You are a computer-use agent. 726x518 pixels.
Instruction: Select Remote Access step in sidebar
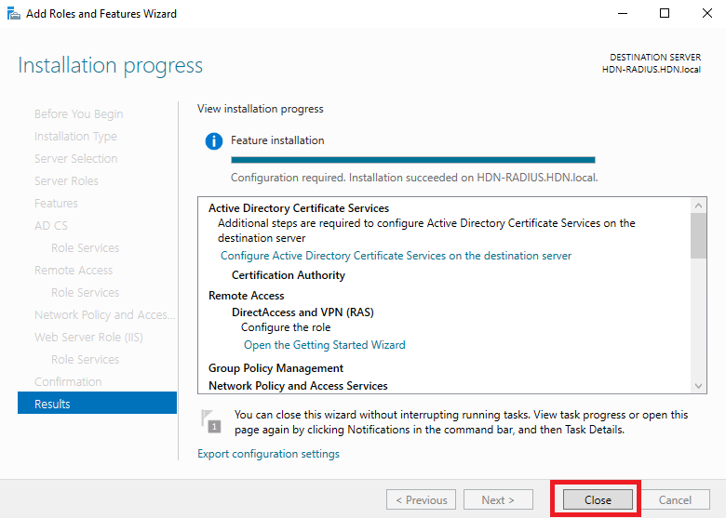click(x=74, y=270)
